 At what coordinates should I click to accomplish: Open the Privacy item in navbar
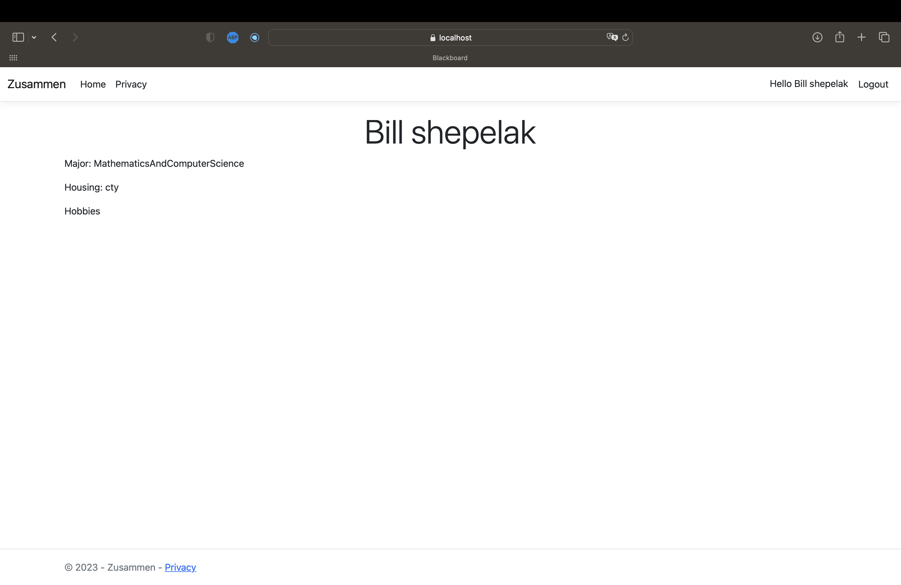coord(131,84)
